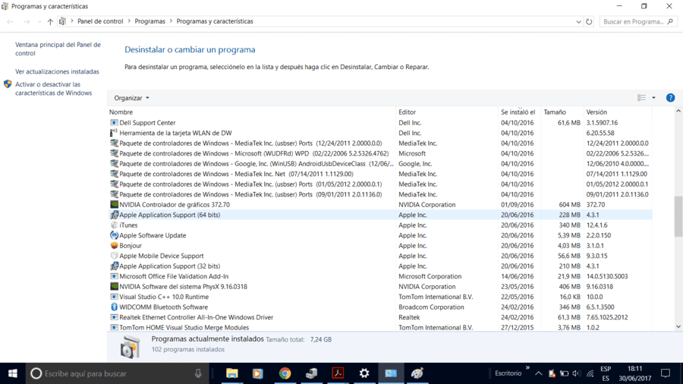Click the NVIDIA Controlador de gráficos icon

(x=114, y=205)
